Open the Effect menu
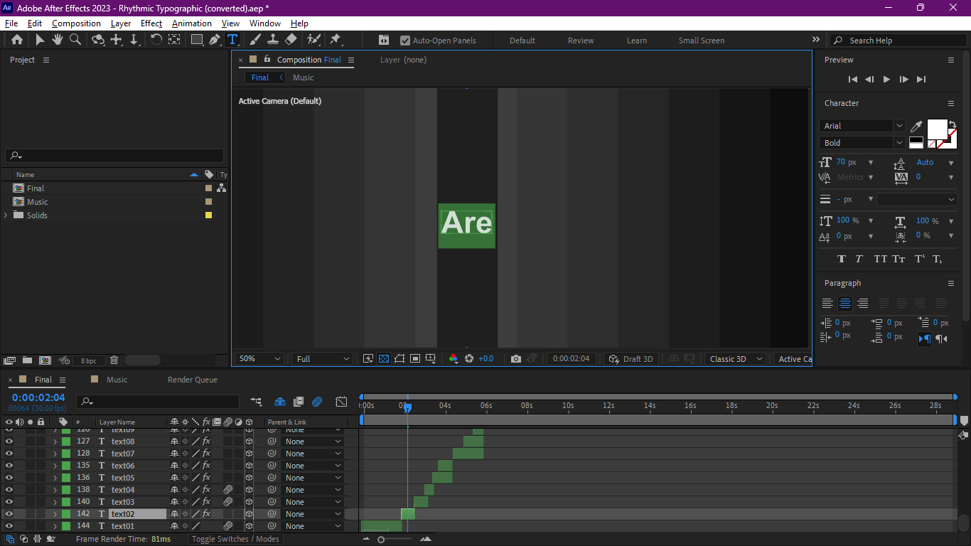The image size is (971, 546). coord(151,23)
